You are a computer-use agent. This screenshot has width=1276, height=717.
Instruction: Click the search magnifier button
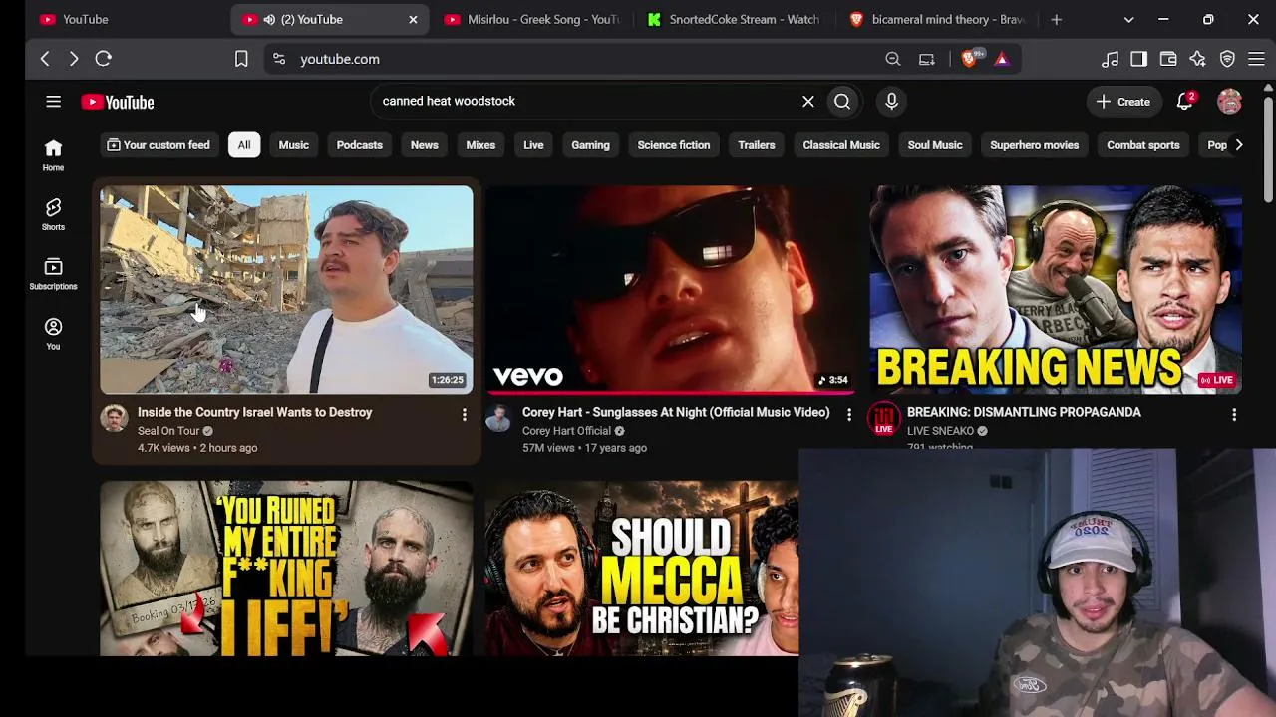click(842, 101)
